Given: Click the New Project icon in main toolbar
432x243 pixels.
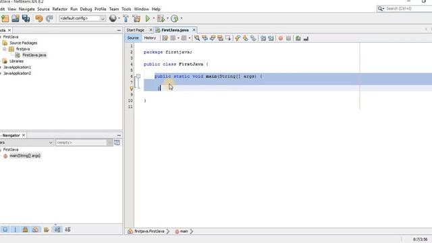Looking at the screenshot, I should point(5,18).
